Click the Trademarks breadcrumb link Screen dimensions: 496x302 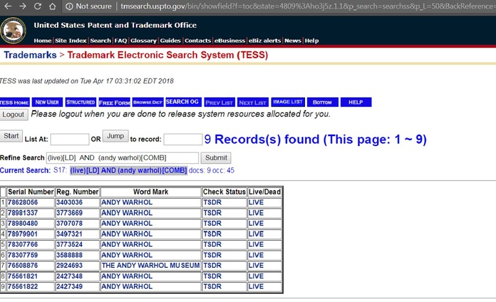[30, 55]
